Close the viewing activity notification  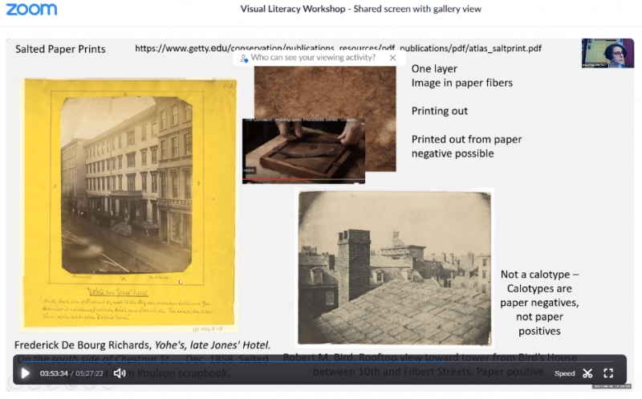point(392,58)
